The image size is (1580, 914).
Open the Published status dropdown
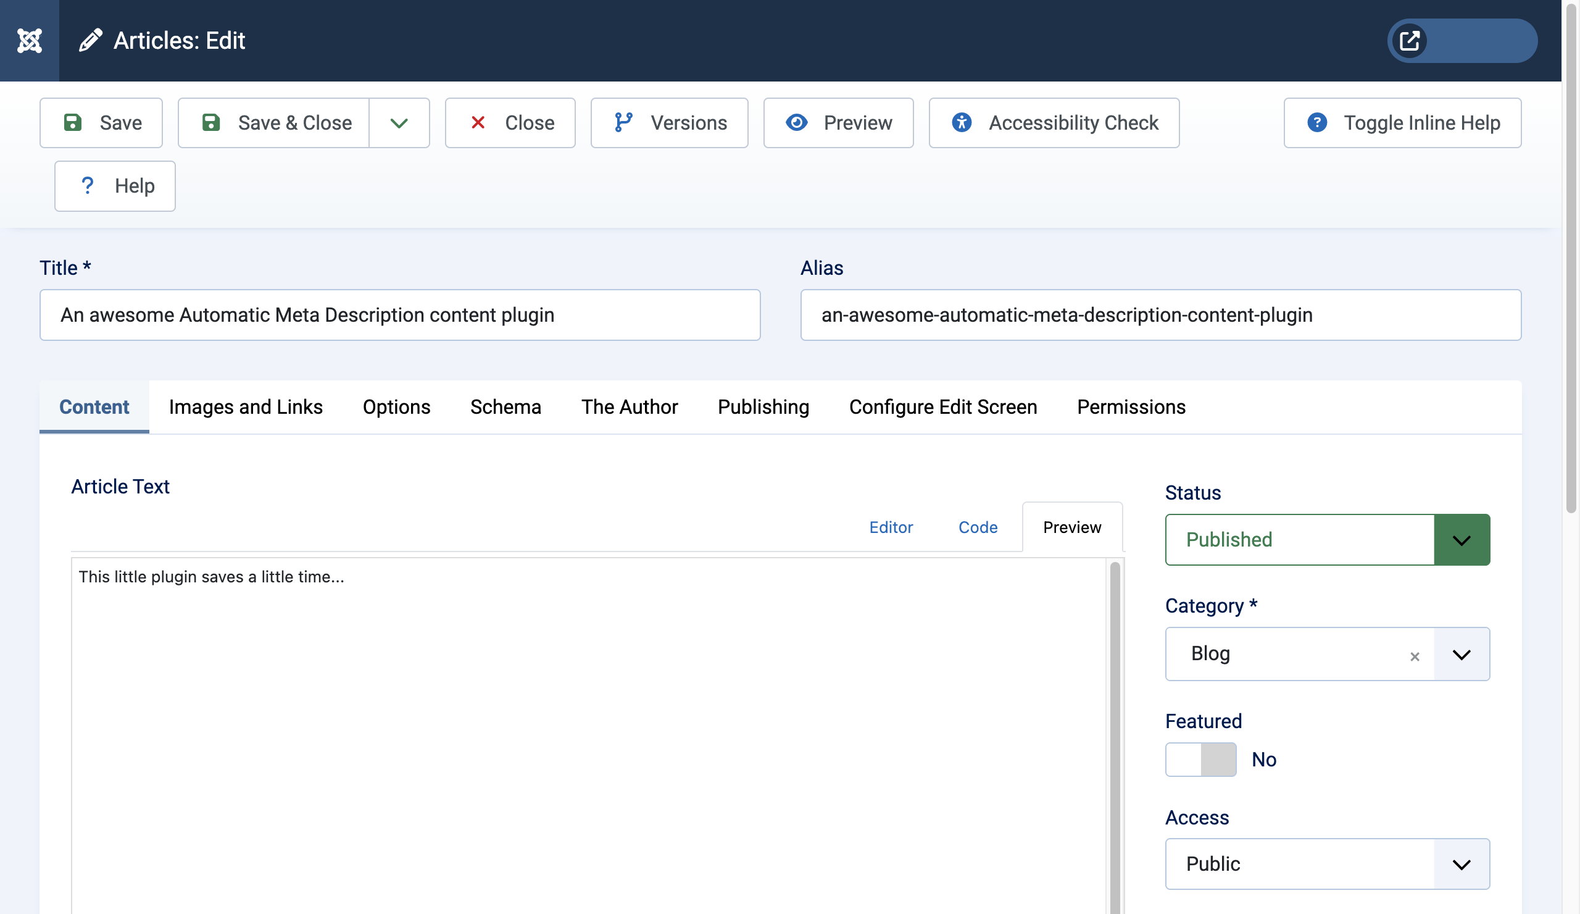[x=1461, y=540]
